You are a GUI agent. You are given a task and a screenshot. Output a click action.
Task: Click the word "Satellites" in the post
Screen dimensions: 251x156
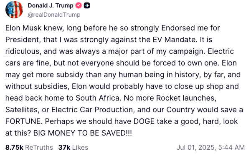[x=22, y=110]
